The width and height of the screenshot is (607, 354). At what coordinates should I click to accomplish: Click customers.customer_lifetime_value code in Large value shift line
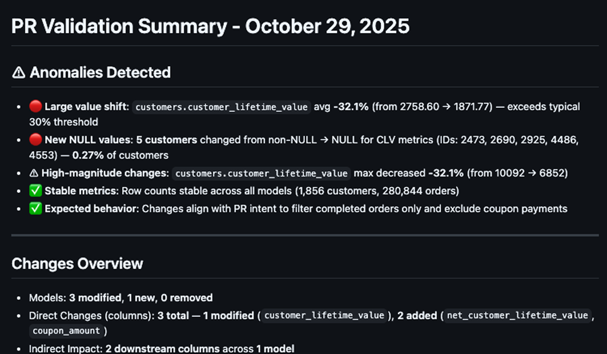tap(222, 107)
